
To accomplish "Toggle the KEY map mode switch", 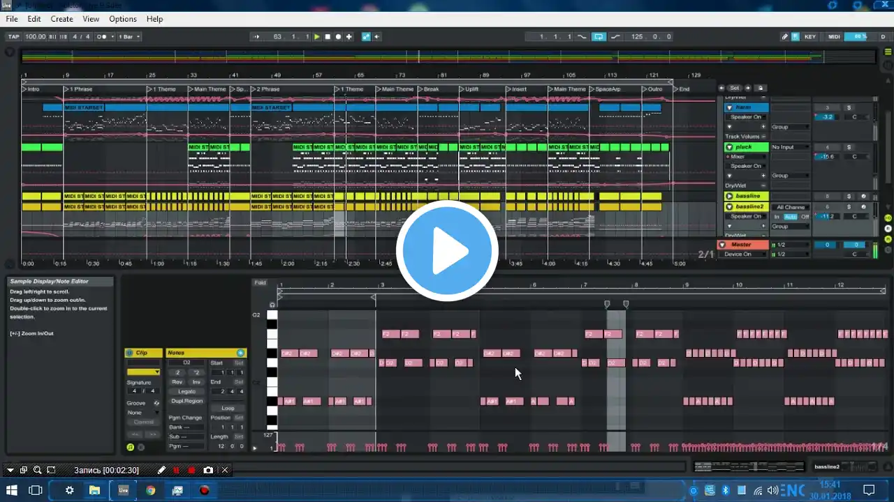I will [x=810, y=37].
